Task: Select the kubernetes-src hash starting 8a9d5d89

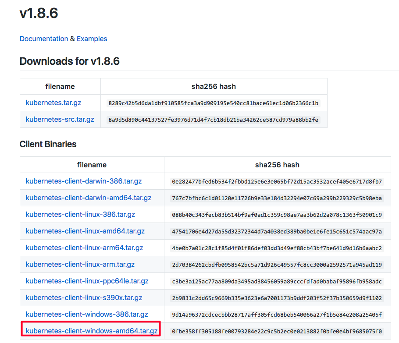Action: point(213,120)
